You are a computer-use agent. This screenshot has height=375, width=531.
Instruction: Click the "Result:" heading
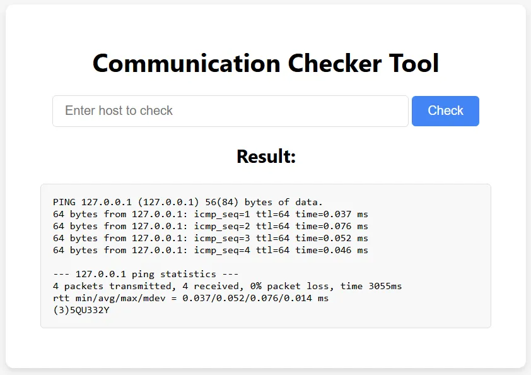point(265,157)
